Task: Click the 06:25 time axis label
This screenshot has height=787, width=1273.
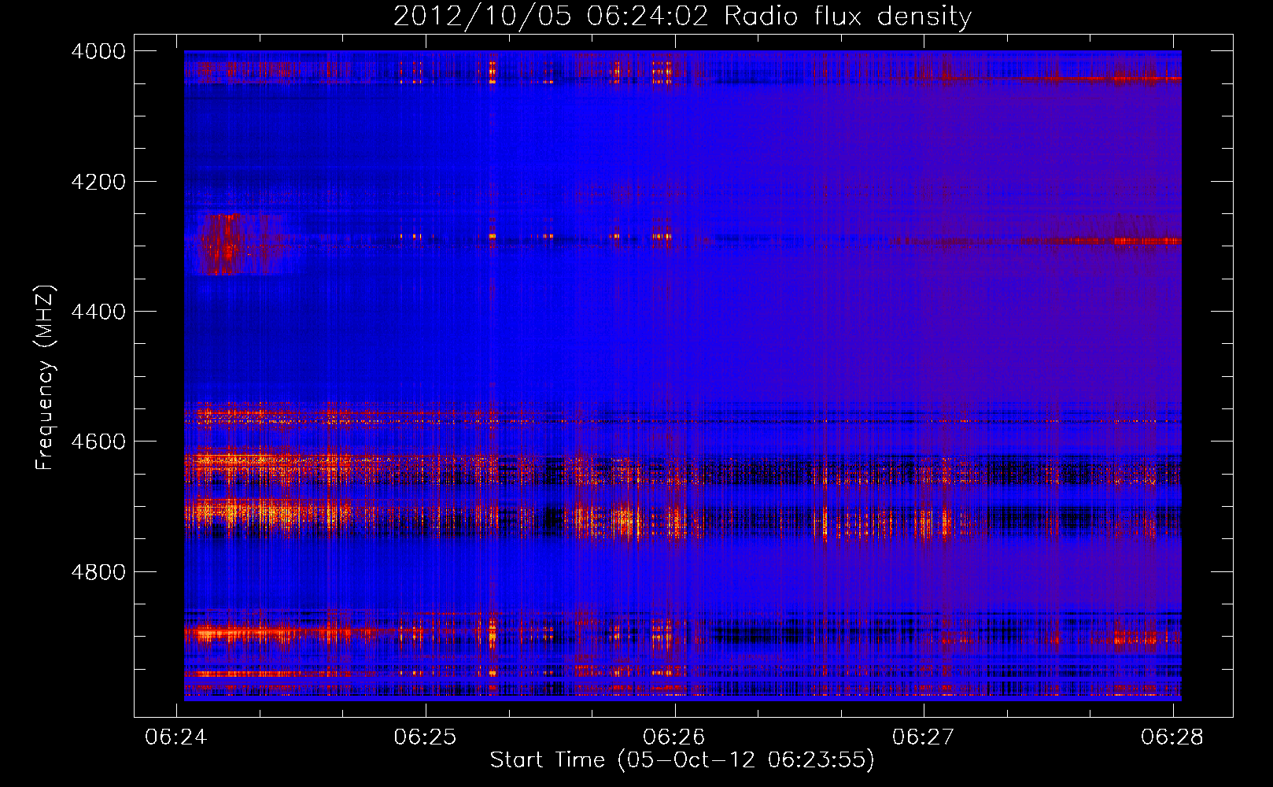Action: pyautogui.click(x=425, y=737)
